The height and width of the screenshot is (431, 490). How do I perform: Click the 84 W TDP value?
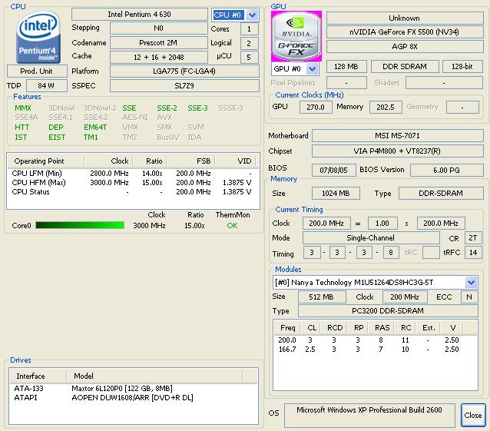coord(47,85)
